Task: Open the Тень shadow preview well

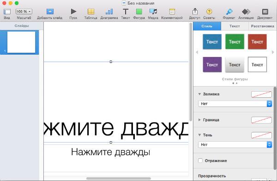Action: (x=261, y=135)
